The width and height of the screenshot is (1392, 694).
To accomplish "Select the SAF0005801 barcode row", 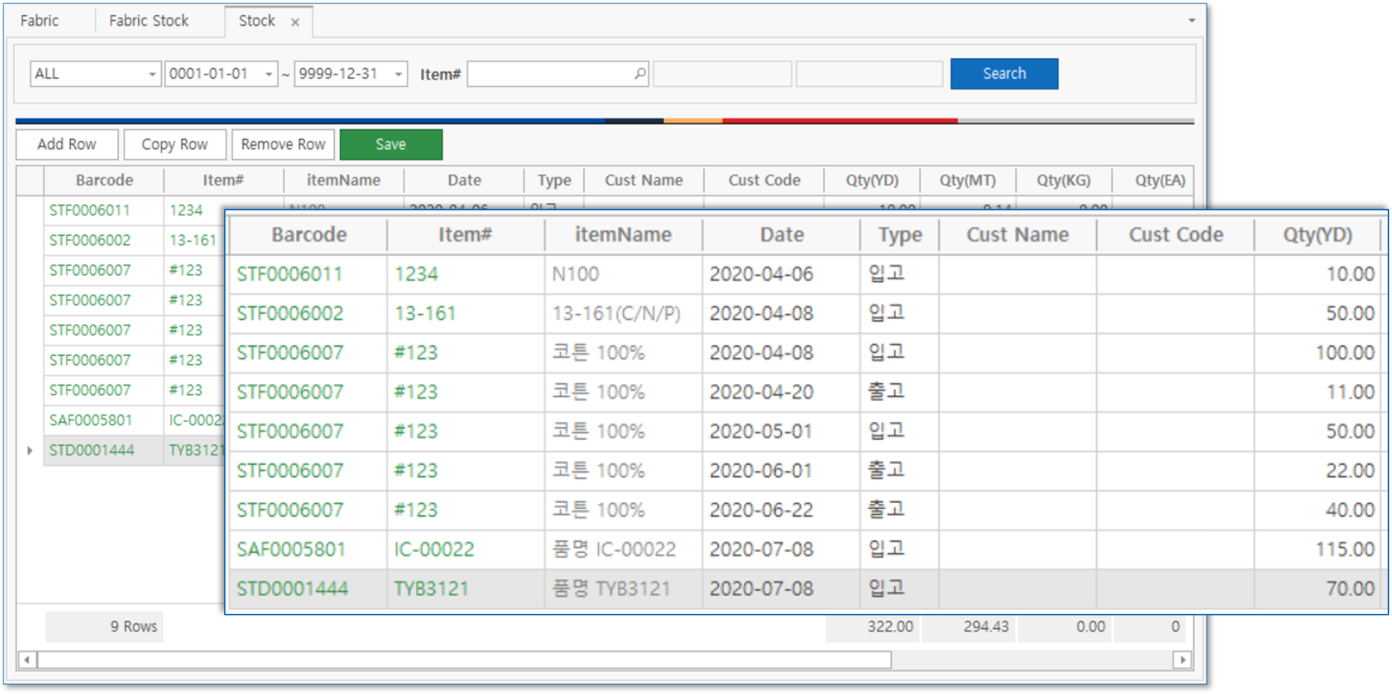I will pyautogui.click(x=90, y=420).
